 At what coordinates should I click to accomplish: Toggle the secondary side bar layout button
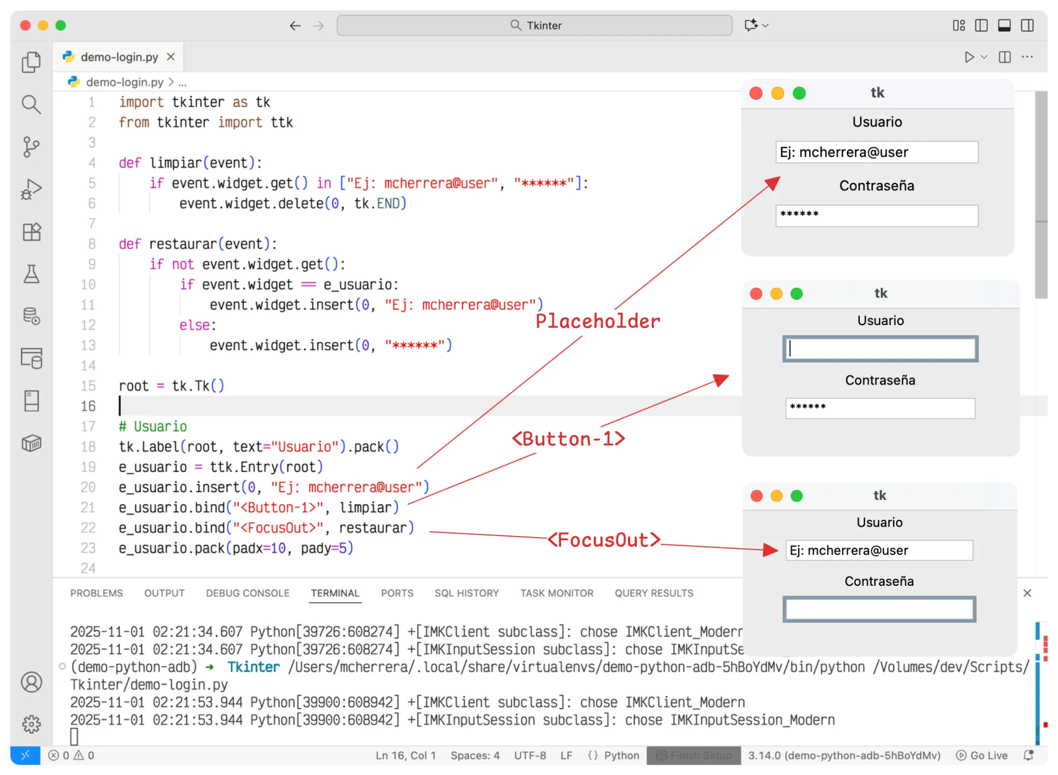coord(1027,25)
